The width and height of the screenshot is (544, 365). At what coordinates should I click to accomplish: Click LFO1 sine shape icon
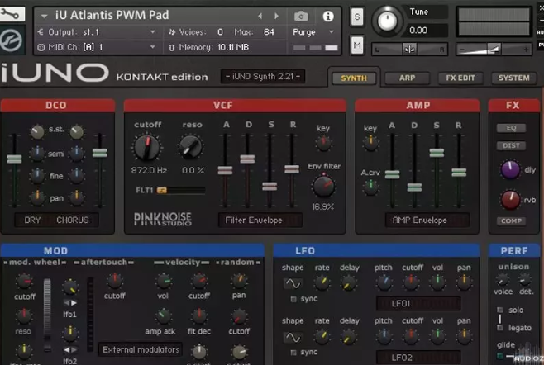point(293,284)
